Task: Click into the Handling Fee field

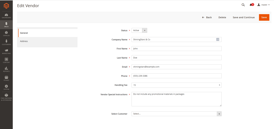Action: (x=175, y=85)
